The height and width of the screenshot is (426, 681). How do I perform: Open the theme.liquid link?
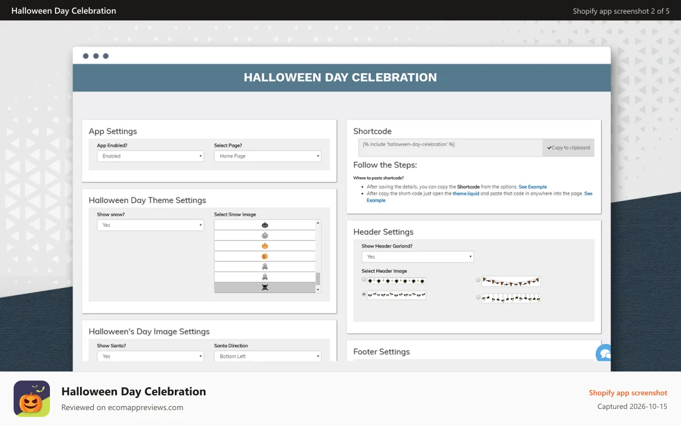[x=466, y=194]
